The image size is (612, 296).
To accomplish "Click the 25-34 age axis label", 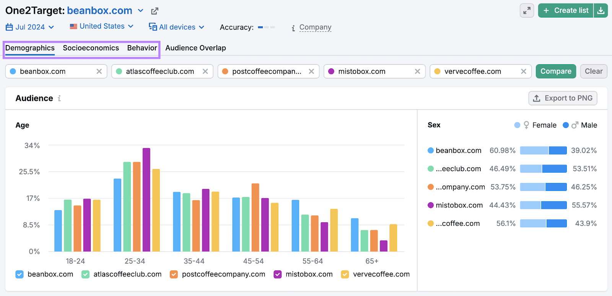I will 135,261.
